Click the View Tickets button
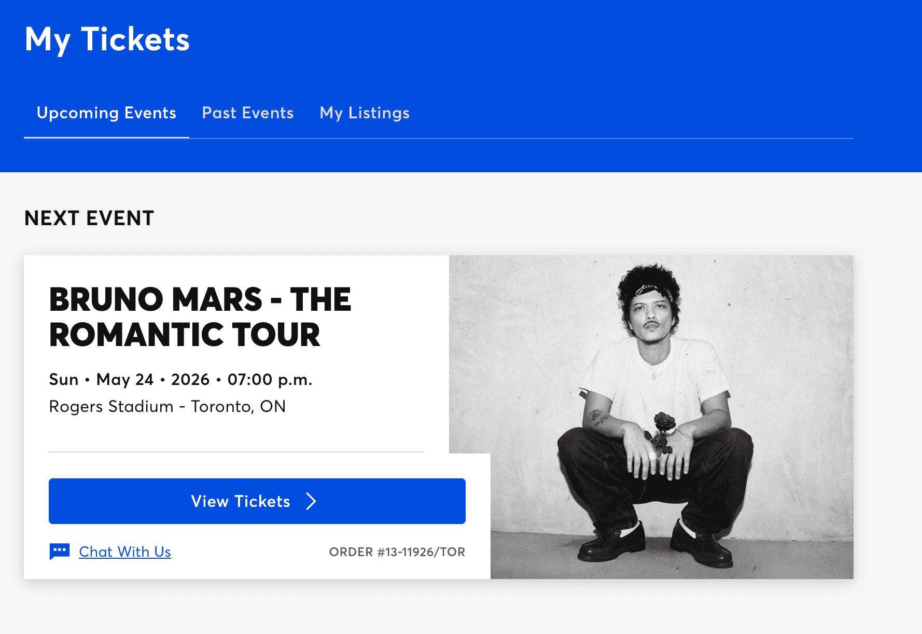This screenshot has height=634, width=922. point(257,501)
